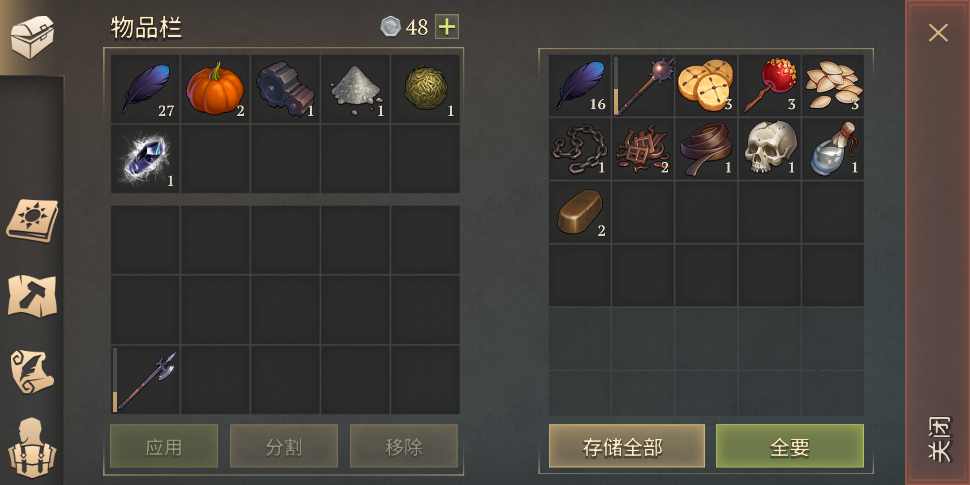Click the glowing crystal shard item
This screenshot has height=485, width=970.
point(145,159)
